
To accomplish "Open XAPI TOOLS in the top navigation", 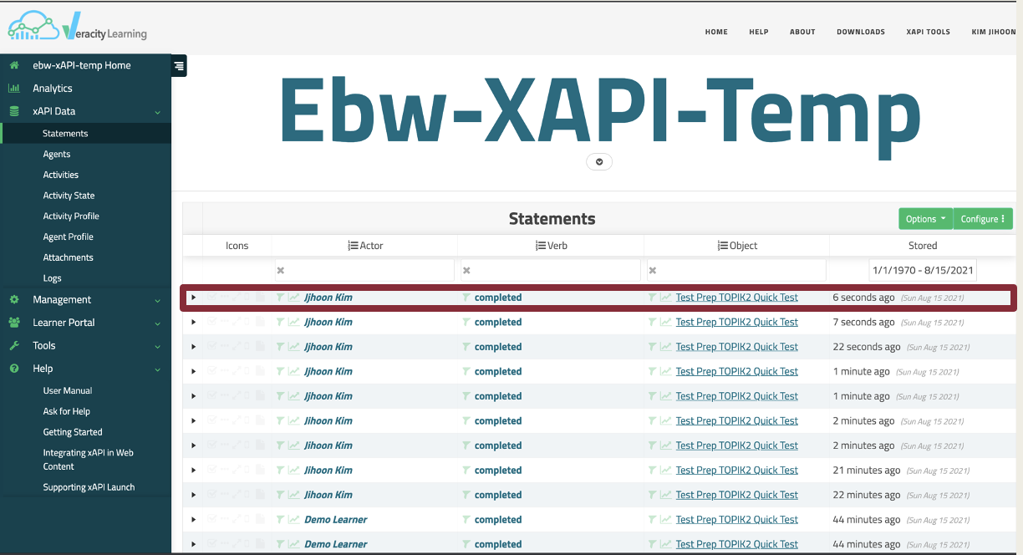I will pyautogui.click(x=929, y=32).
